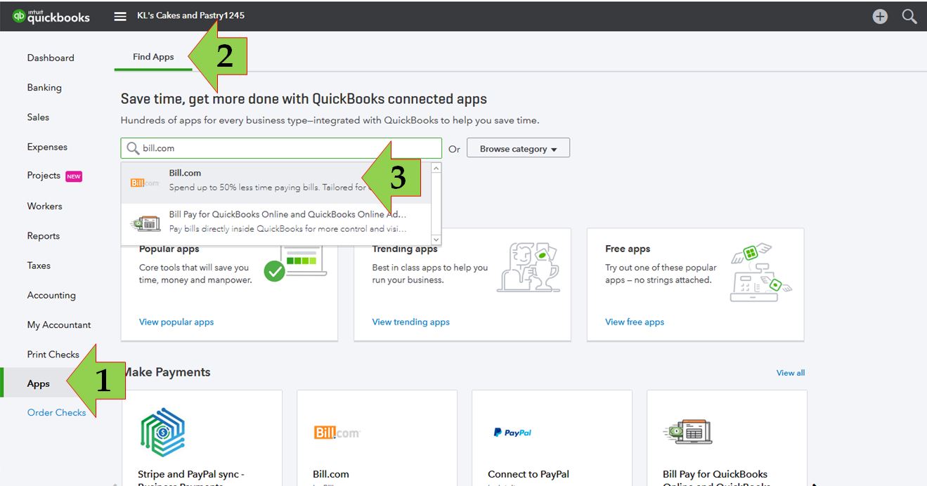Open the global search magnifier

[909, 16]
